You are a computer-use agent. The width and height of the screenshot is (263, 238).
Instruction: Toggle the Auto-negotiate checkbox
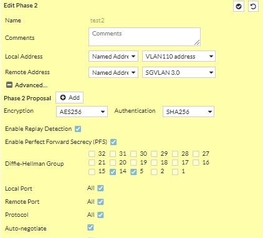tap(90, 227)
